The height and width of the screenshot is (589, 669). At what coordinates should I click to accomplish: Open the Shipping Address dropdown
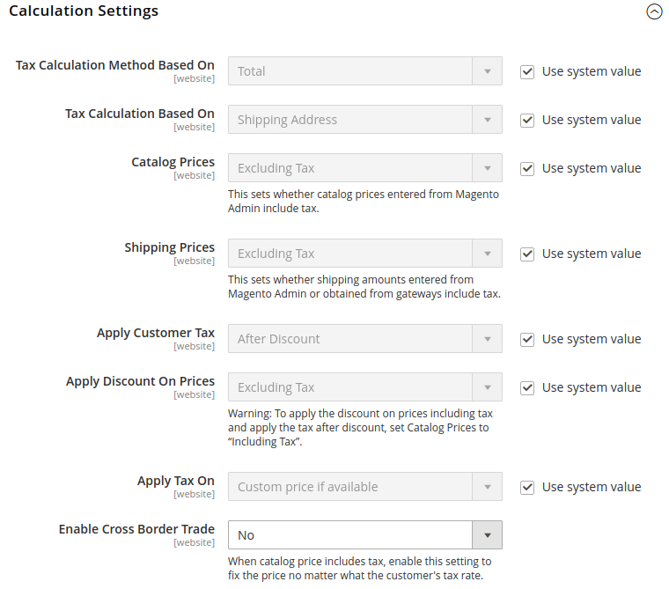pyautogui.click(x=350, y=120)
